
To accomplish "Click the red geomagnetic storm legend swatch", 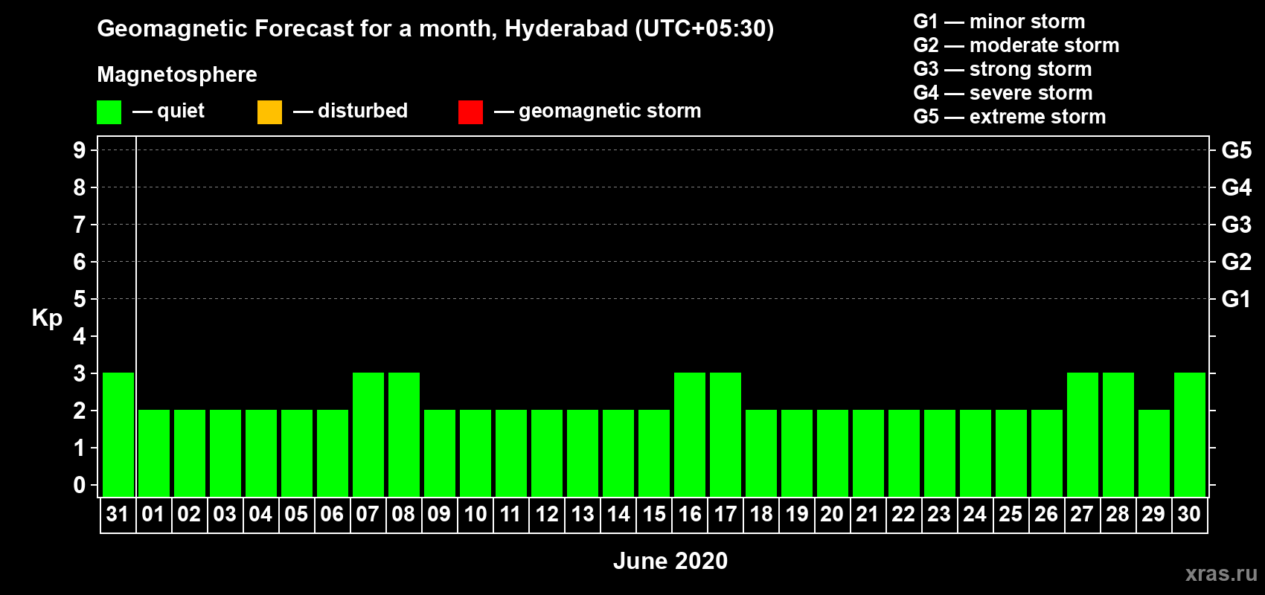I will point(470,112).
